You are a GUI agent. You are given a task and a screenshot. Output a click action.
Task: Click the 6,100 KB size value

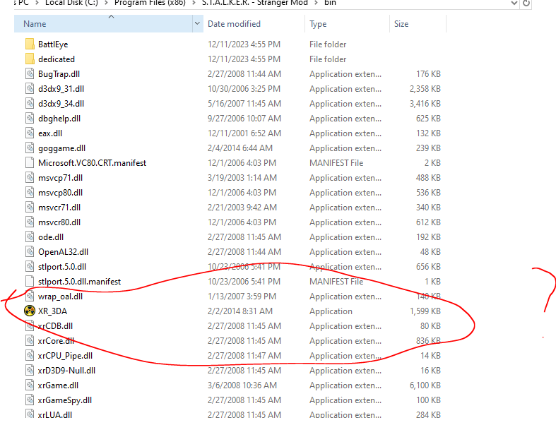point(425,385)
